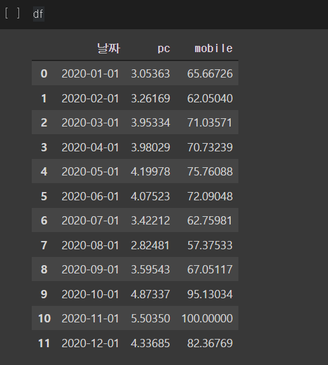Select pc value 4.19978
Image resolution: width=328 pixels, height=365 pixels.
coord(151,172)
